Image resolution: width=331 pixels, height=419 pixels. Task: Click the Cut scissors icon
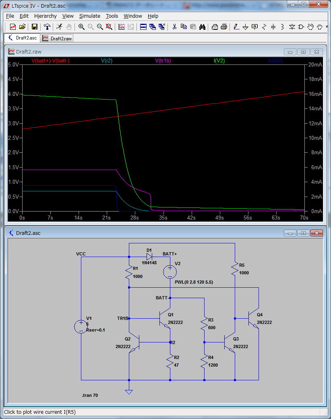pyautogui.click(x=174, y=27)
